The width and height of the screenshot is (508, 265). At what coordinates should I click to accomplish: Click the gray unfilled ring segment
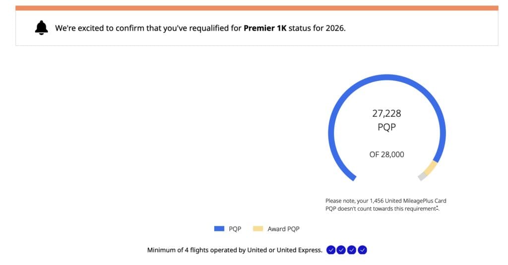click(x=422, y=176)
